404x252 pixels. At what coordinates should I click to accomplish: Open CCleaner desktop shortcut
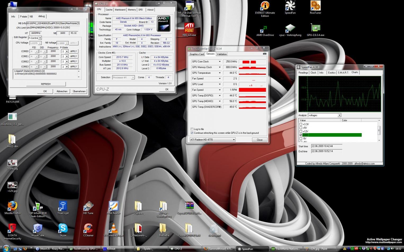pos(88,230)
